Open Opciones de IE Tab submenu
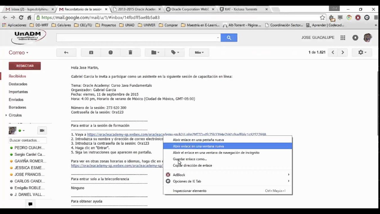The height and width of the screenshot is (214, 380). pyautogui.click(x=228, y=181)
